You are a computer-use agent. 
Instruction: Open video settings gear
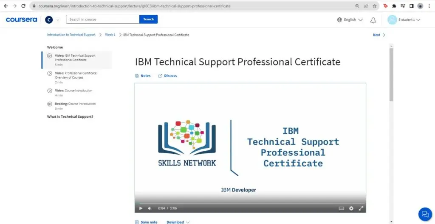point(351,208)
